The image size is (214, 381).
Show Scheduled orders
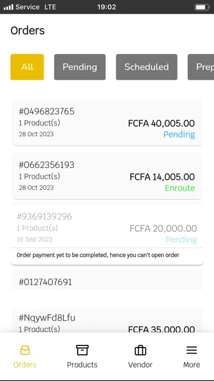coord(147,67)
